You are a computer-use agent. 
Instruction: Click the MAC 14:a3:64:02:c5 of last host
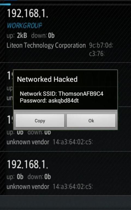point(73,187)
